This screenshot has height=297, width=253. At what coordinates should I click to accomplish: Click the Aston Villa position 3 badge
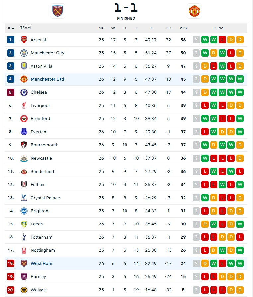coord(11,66)
